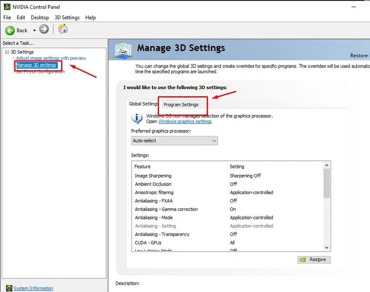This screenshot has width=370, height=292.
Task: Click the CUDA - GPUs 'All' value
Action: coord(232,242)
